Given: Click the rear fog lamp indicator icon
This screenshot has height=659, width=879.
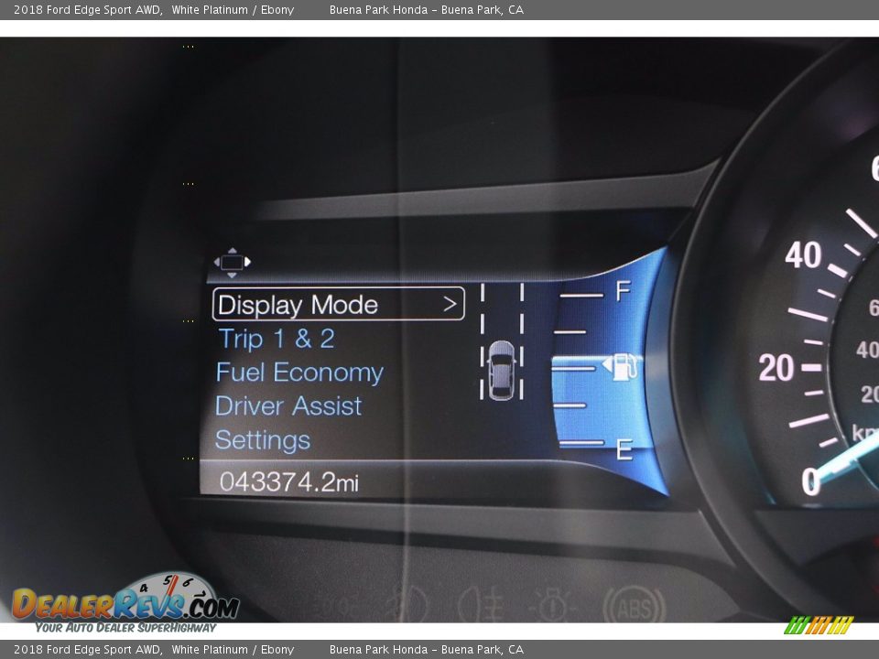Looking at the screenshot, I should [481, 606].
